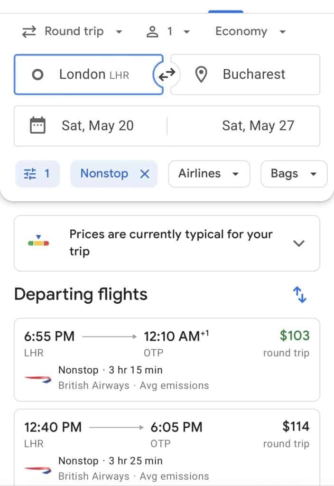The height and width of the screenshot is (486, 334).
Task: Change the Sat, May 20 departure date
Action: [98, 126]
